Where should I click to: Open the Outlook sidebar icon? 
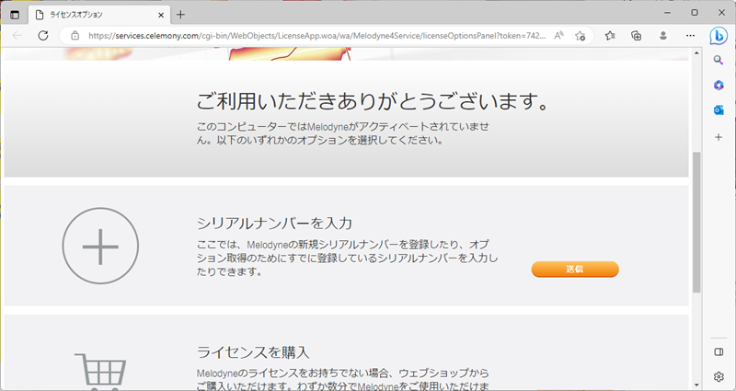tap(719, 110)
